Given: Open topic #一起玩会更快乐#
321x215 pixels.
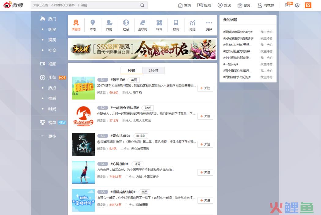Looking at the screenshot, I should 125,108.
